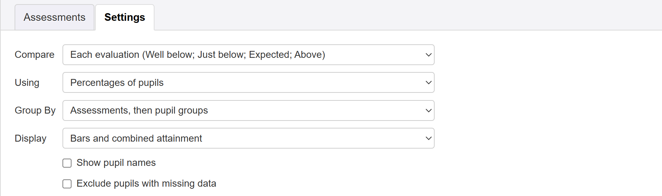Switch to the Assessments tab

click(55, 17)
